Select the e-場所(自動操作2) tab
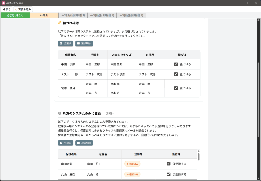This screenshot has height=181, width=261. pyautogui.click(x=102, y=15)
